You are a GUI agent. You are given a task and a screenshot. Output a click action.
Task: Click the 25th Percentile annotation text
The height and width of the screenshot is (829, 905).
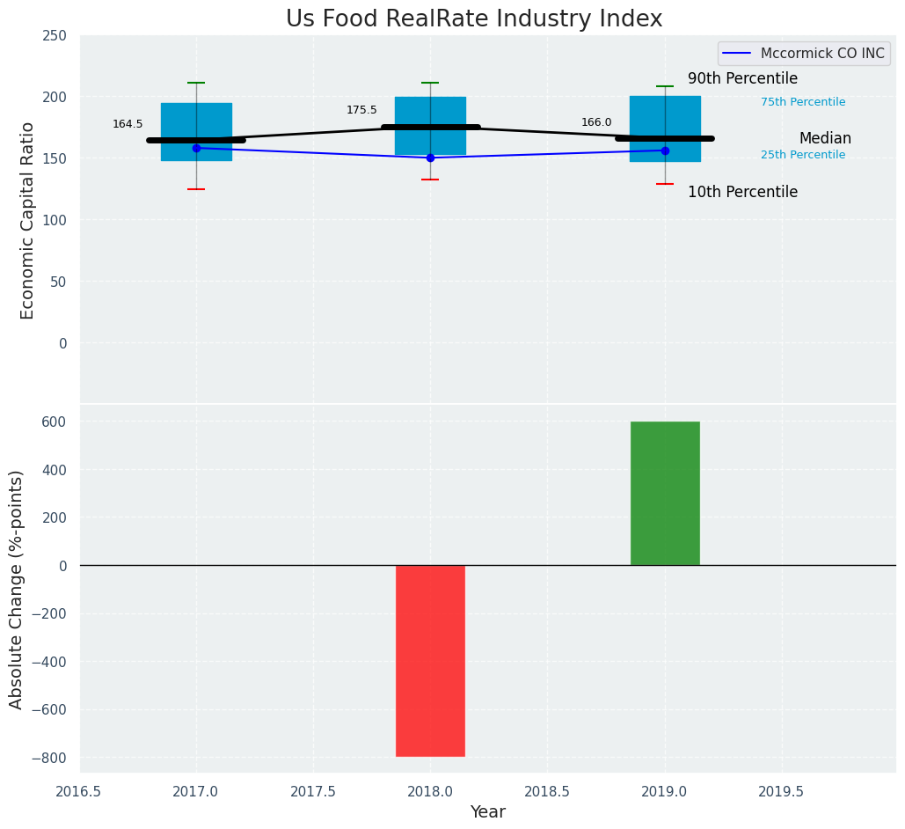pyautogui.click(x=802, y=155)
